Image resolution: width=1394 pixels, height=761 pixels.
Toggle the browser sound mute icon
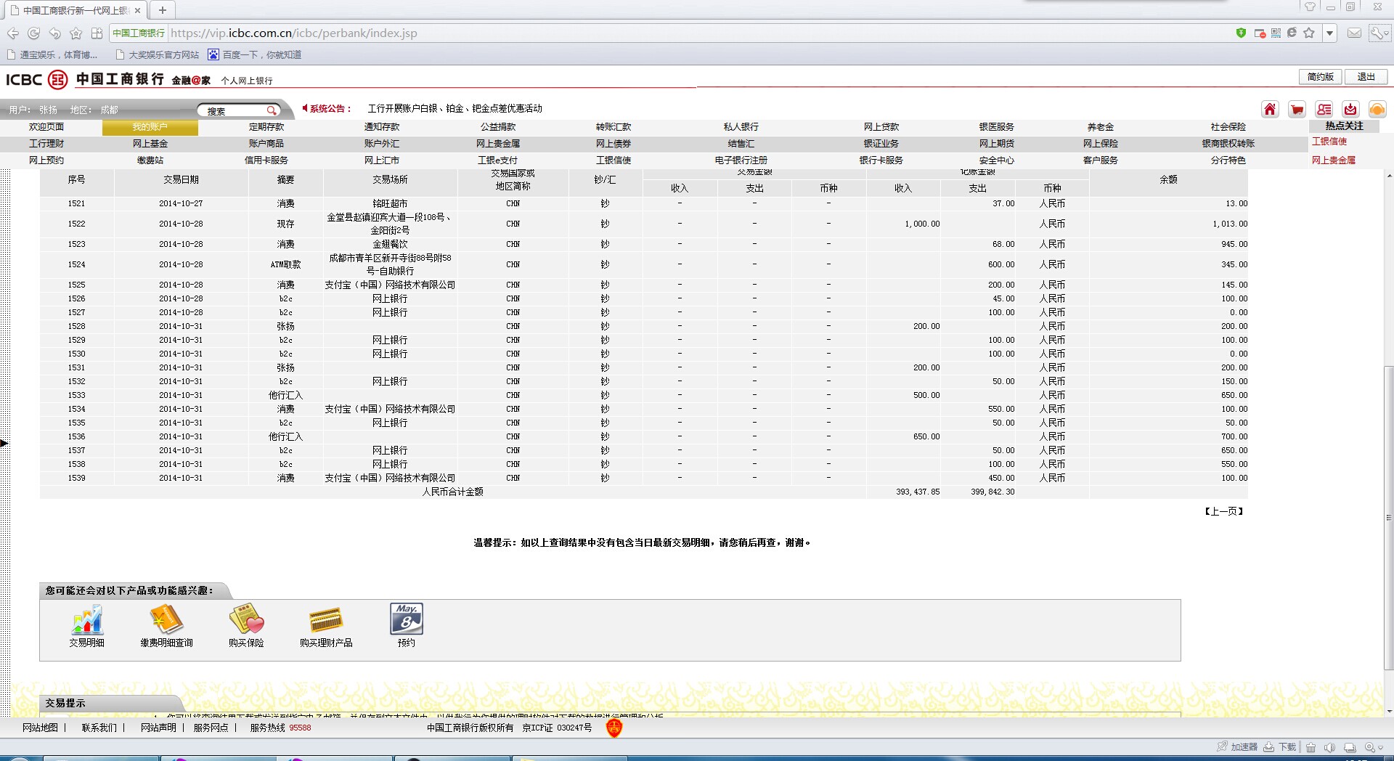tap(1329, 747)
